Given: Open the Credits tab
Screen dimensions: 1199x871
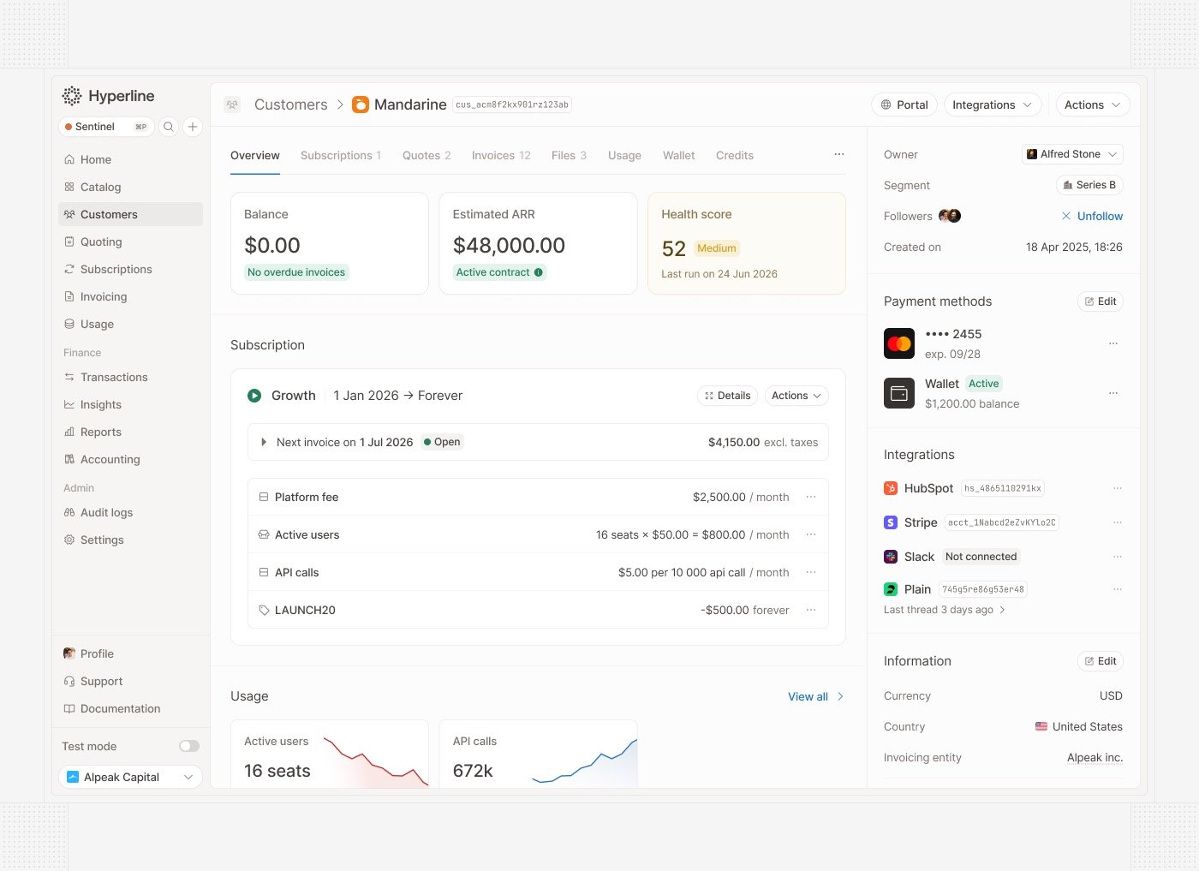Looking at the screenshot, I should click(x=735, y=155).
